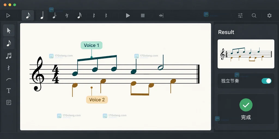Click the Result panel heading
The height and width of the screenshot is (139, 279).
[x=226, y=32]
